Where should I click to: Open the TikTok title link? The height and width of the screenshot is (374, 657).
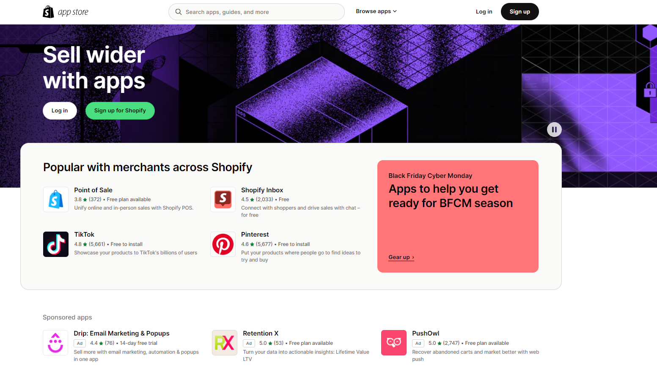click(x=84, y=235)
